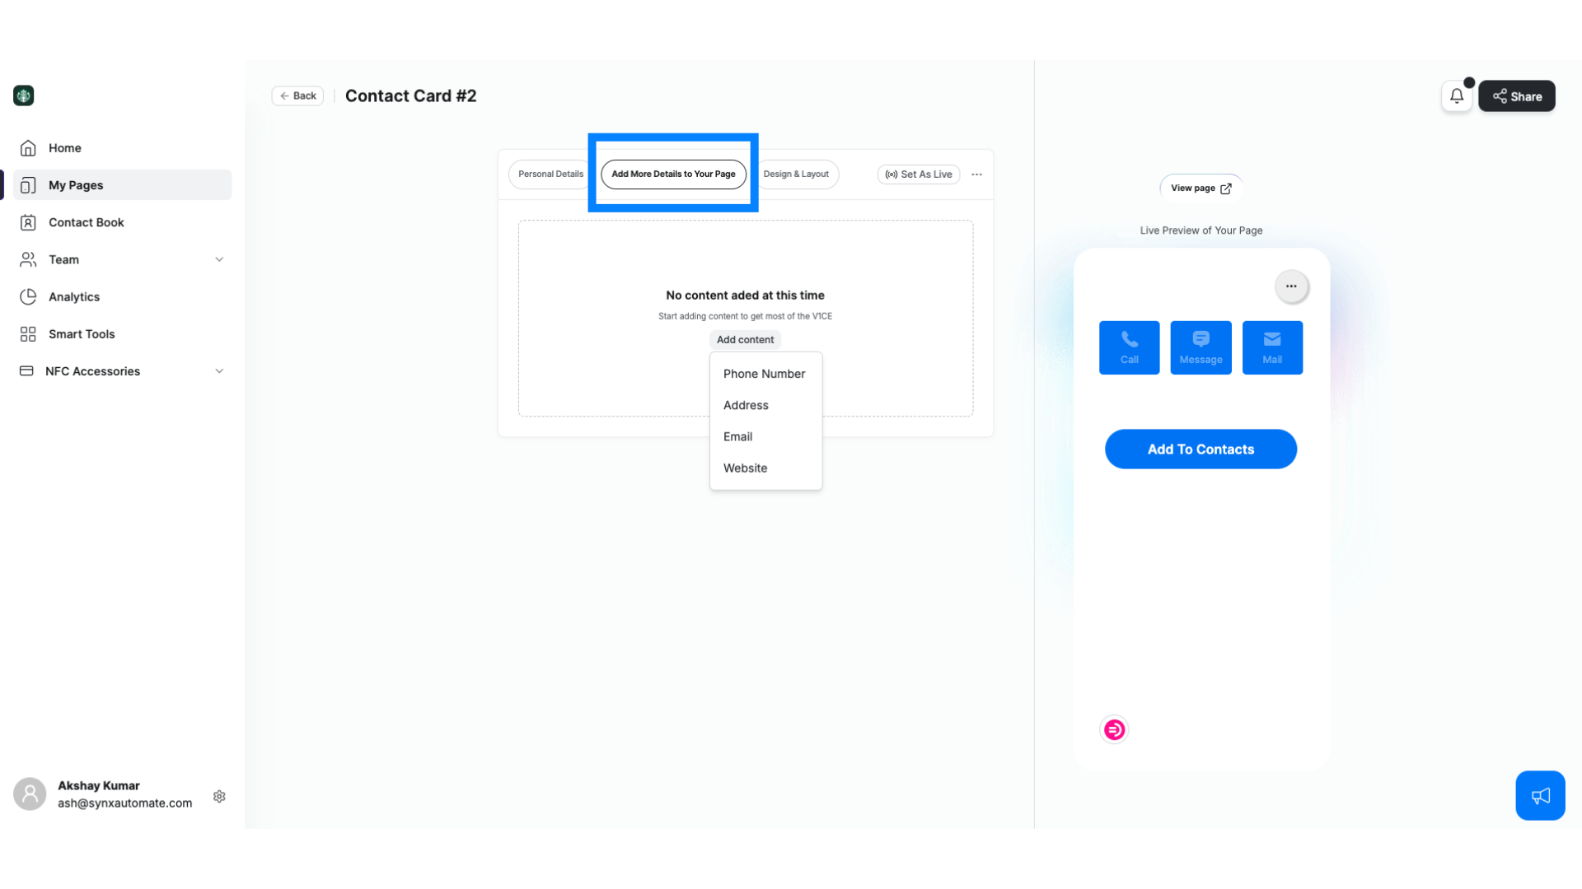The width and height of the screenshot is (1582, 889).
Task: Click the Personal Details tab
Action: [x=551, y=174]
